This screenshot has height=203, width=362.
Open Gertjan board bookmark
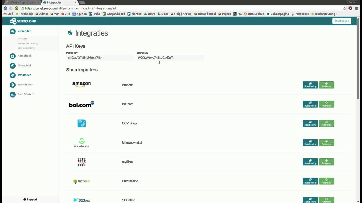point(114,14)
